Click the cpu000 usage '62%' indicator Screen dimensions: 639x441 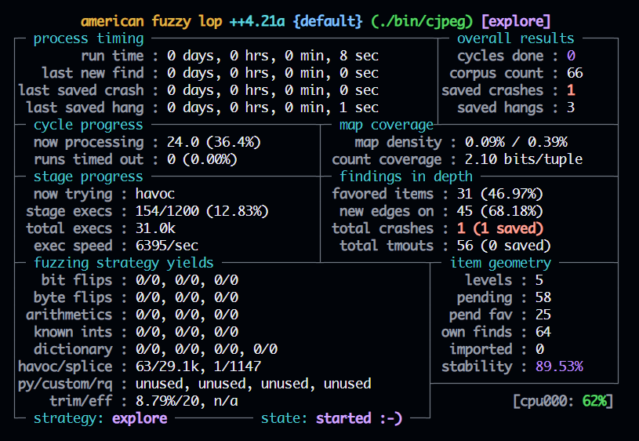(x=594, y=401)
